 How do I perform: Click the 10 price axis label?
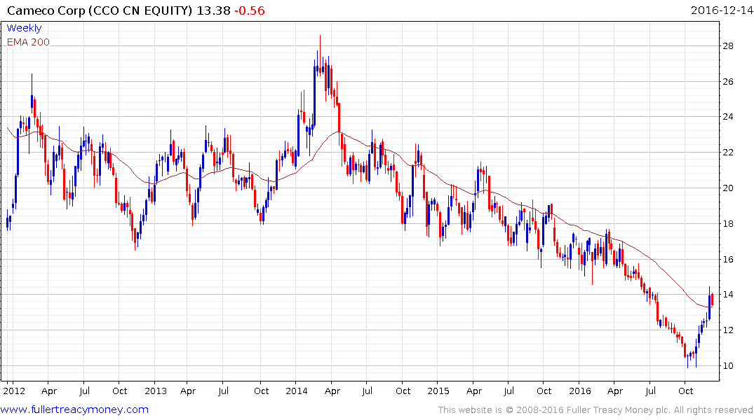click(728, 366)
